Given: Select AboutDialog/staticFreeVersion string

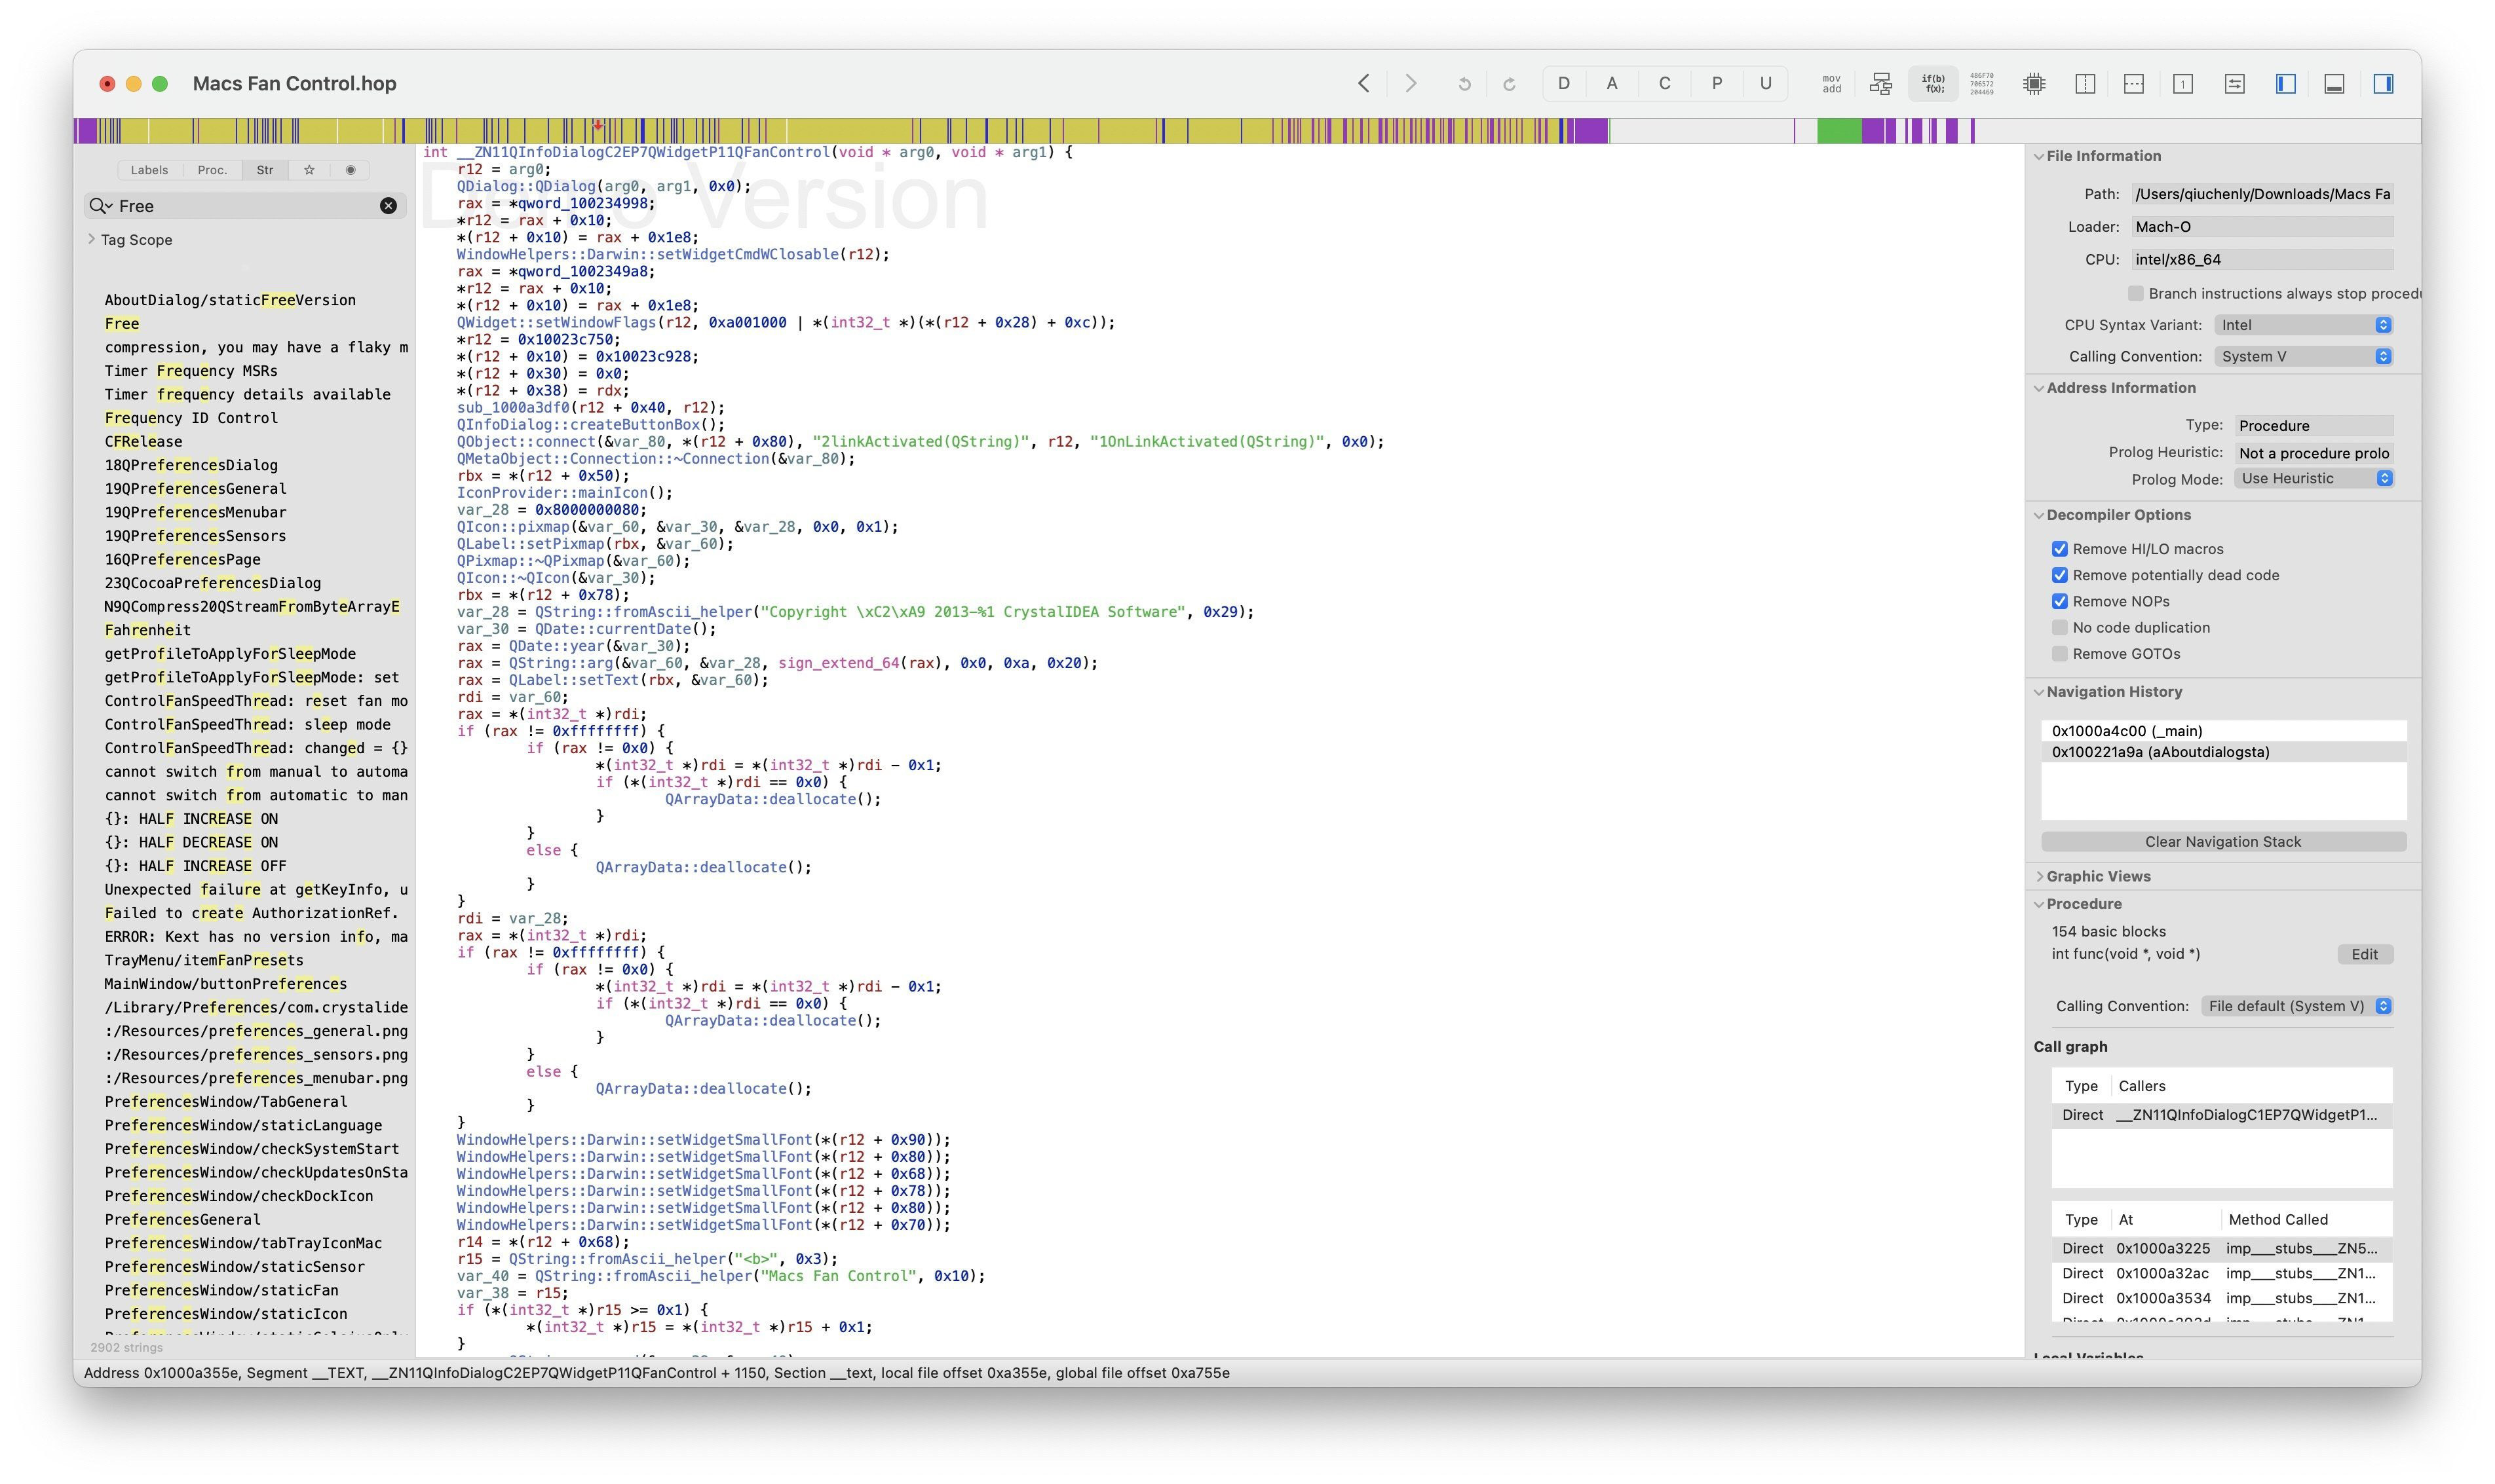Looking at the screenshot, I should coord(230,300).
